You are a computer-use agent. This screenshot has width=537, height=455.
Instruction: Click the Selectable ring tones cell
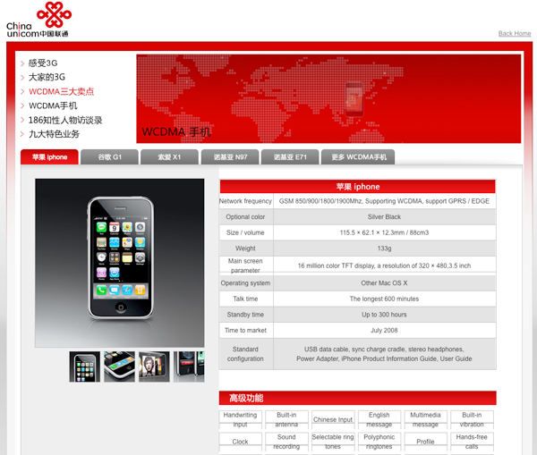(x=333, y=442)
